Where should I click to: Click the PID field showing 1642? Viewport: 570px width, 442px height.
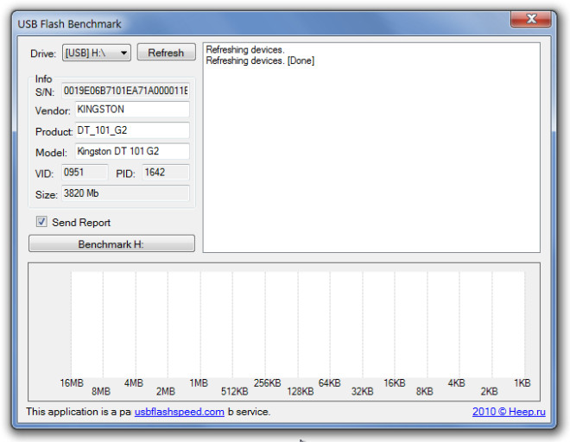pos(165,173)
